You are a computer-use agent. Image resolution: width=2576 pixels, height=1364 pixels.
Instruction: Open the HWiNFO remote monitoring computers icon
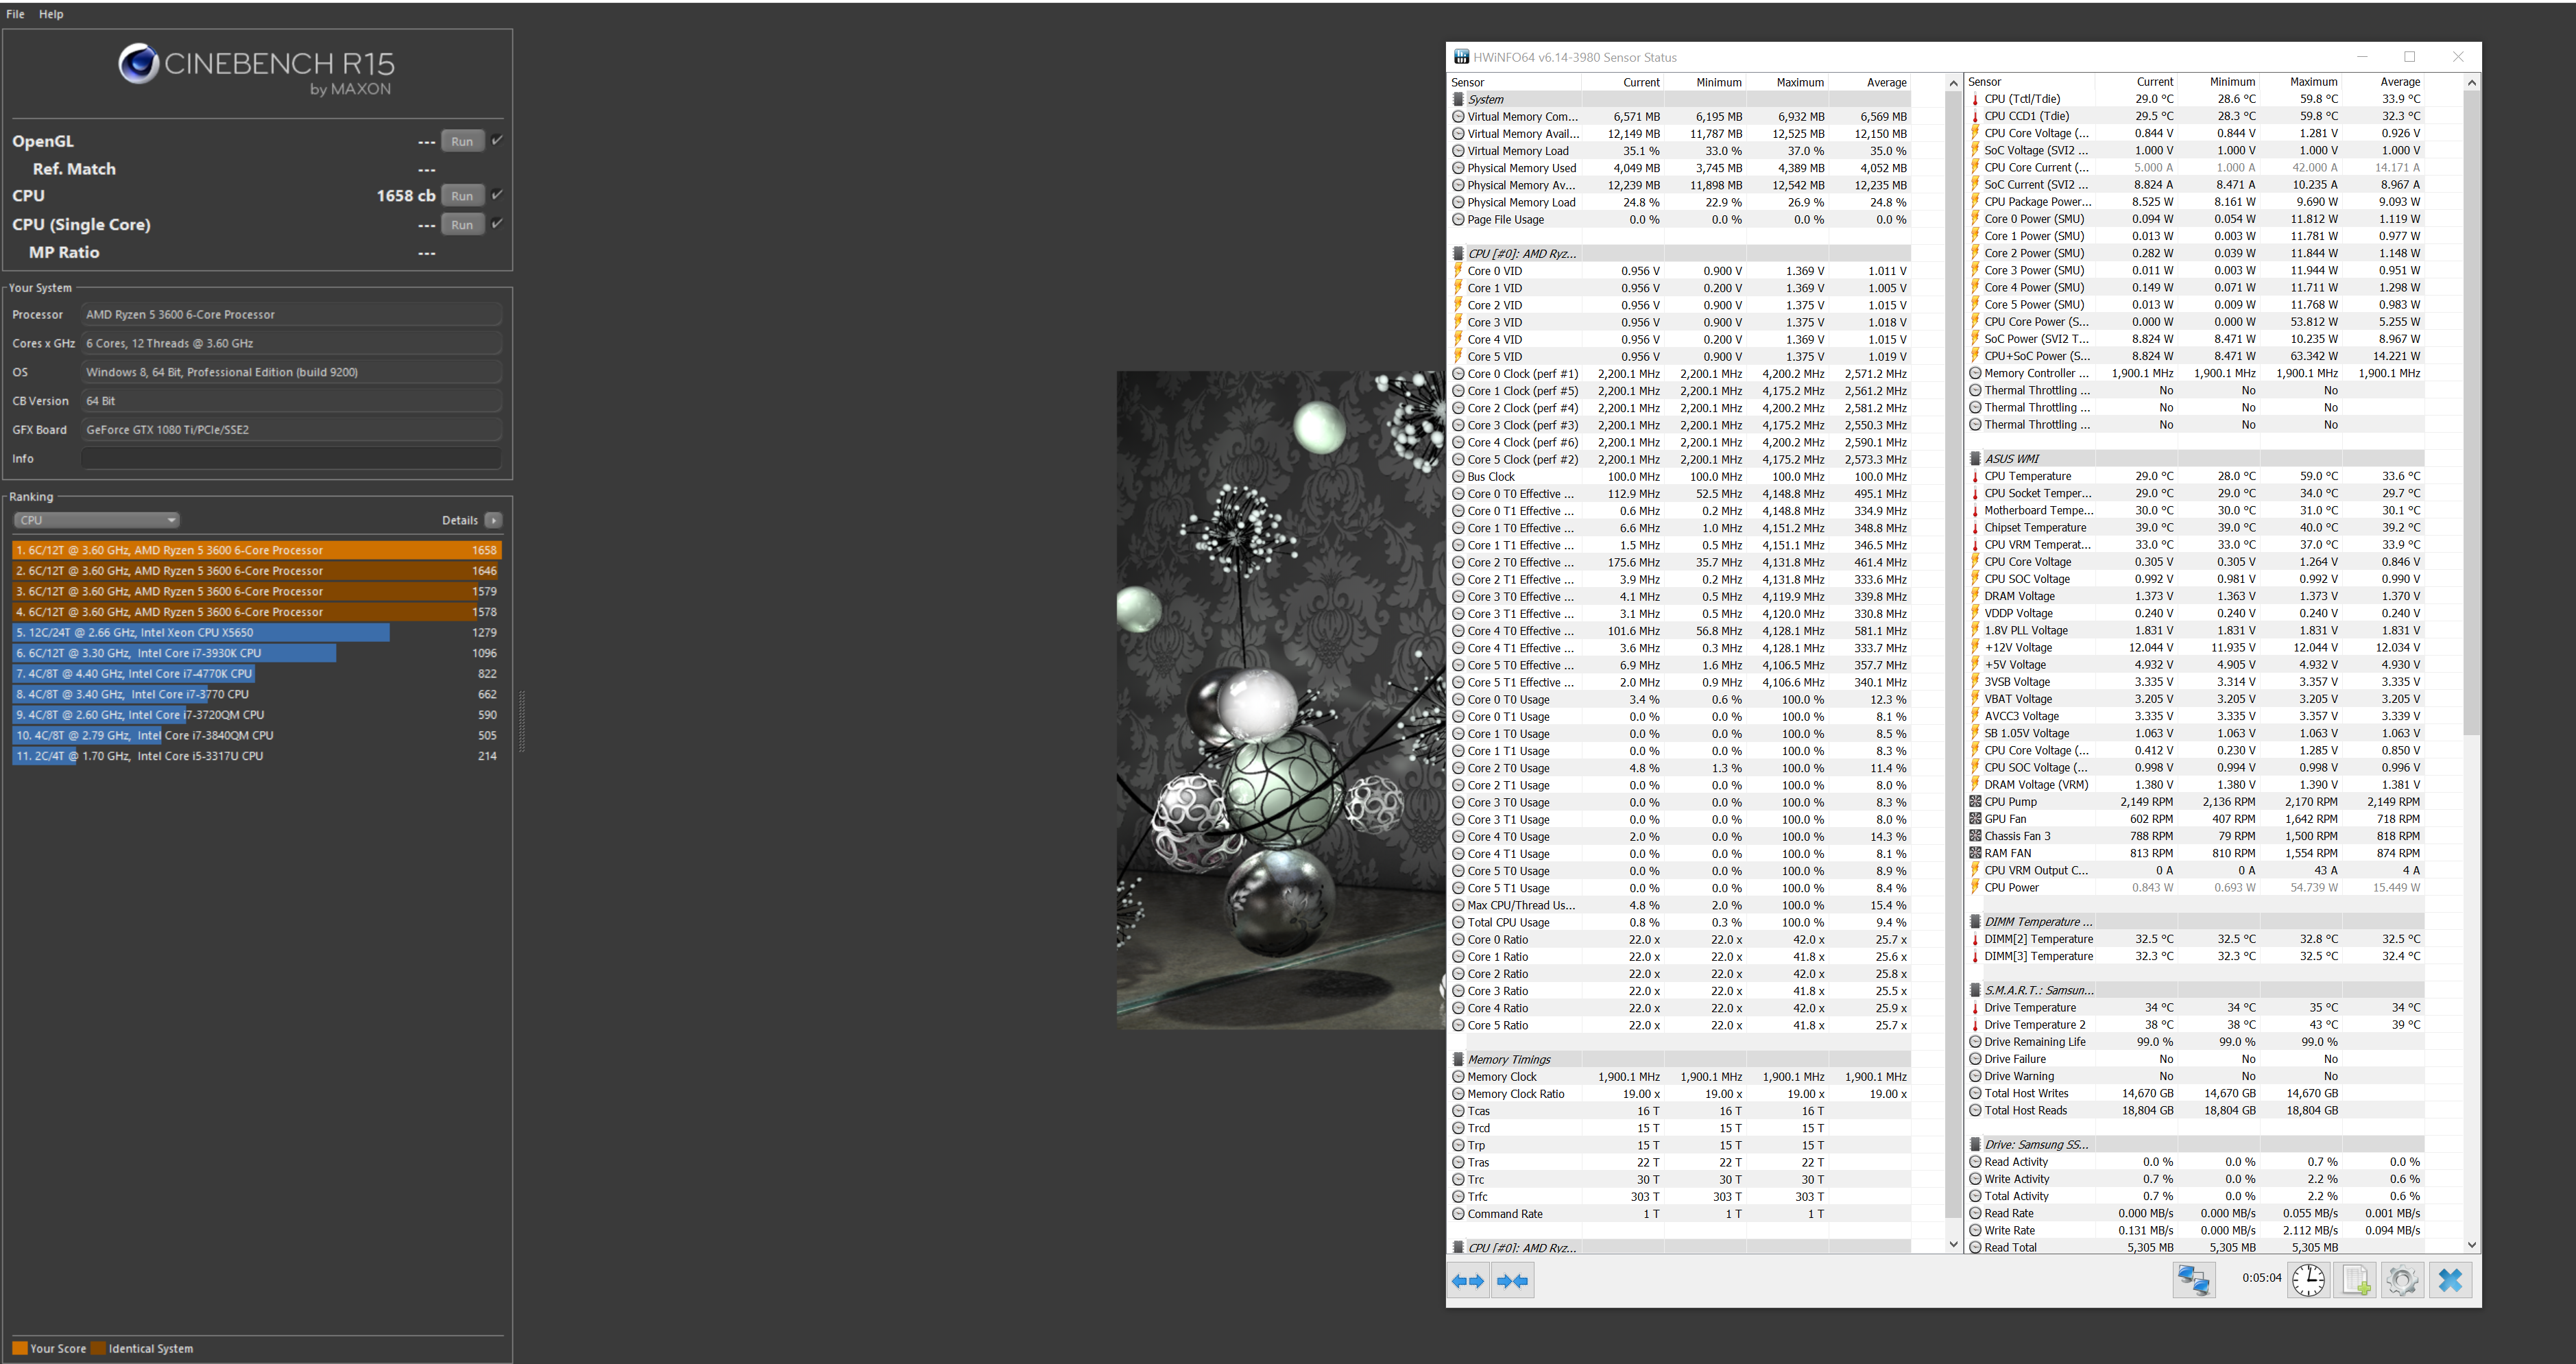tap(2194, 1280)
